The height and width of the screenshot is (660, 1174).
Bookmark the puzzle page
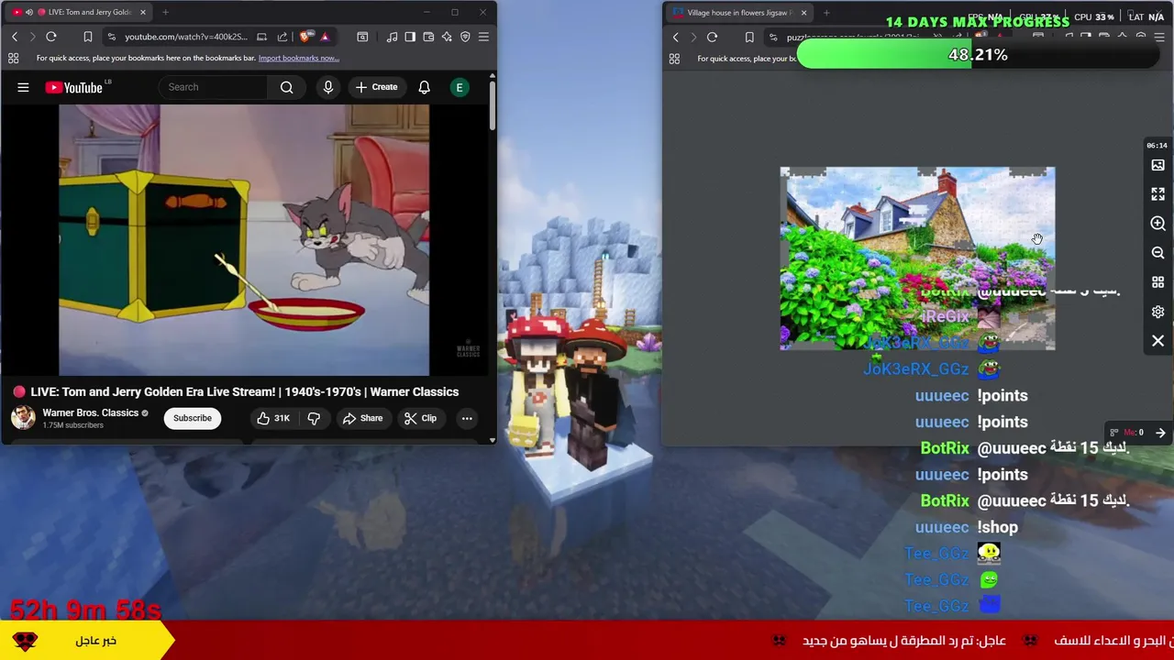[x=749, y=38]
